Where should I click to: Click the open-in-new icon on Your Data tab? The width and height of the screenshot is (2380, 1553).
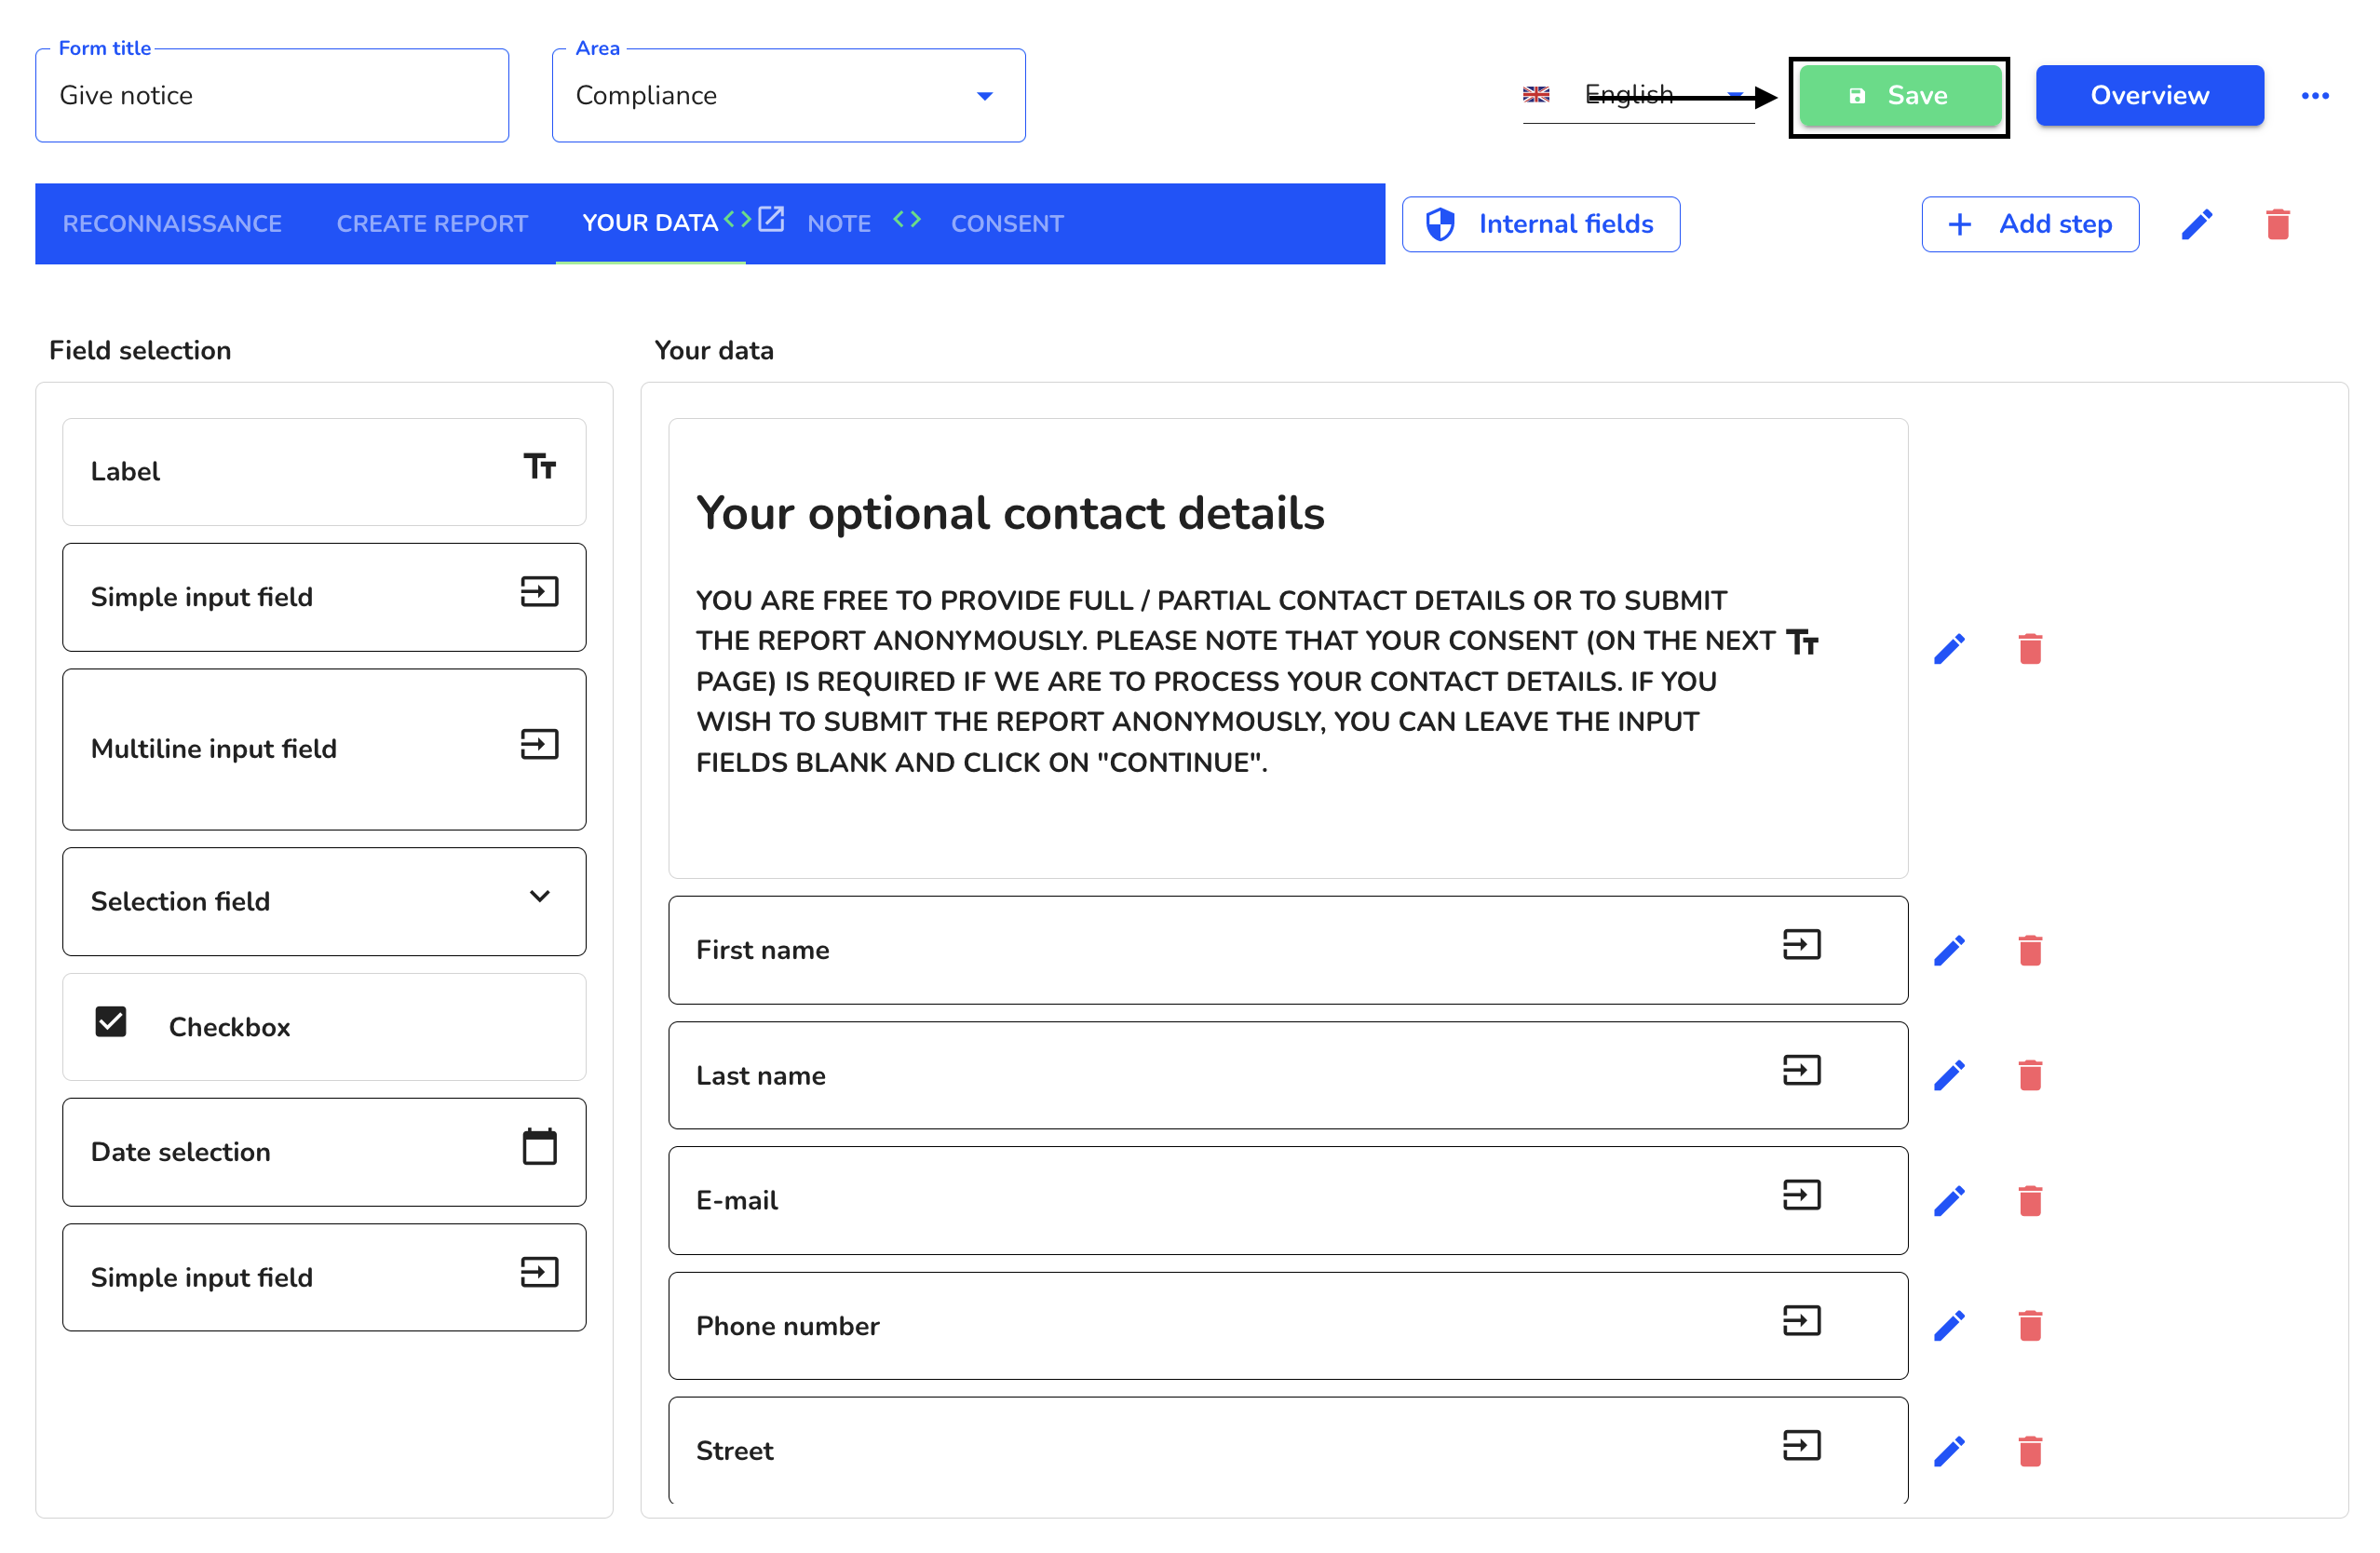770,219
